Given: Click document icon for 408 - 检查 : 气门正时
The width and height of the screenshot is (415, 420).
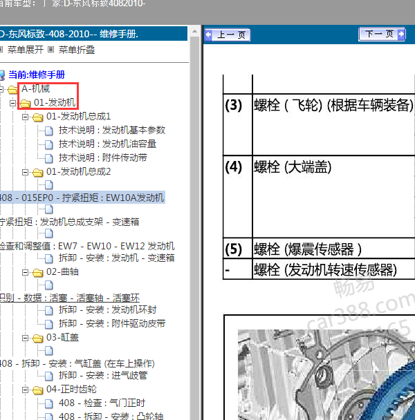Looking at the screenshot, I should tap(49, 403).
